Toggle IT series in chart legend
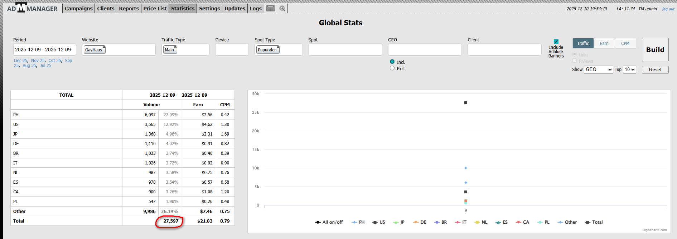 (461, 222)
